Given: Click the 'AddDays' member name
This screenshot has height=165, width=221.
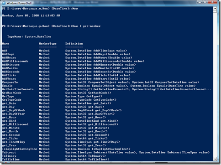Looking at the screenshot, I should tap(8, 54).
